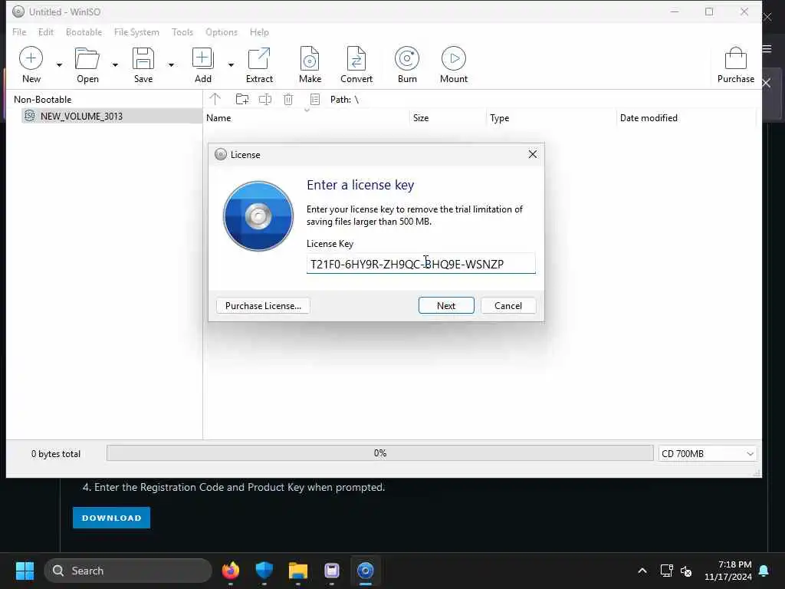This screenshot has height=589, width=785.
Task: Click the Extract toolbar icon
Action: tap(259, 58)
